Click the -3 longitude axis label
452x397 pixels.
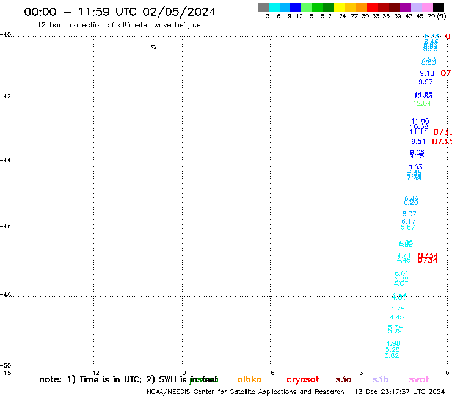pos(359,373)
